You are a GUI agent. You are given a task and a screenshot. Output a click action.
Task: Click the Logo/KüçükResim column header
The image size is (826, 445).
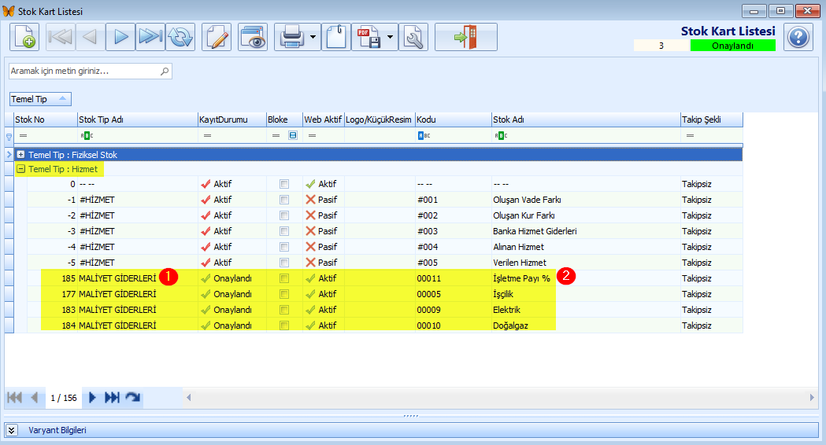(x=380, y=120)
